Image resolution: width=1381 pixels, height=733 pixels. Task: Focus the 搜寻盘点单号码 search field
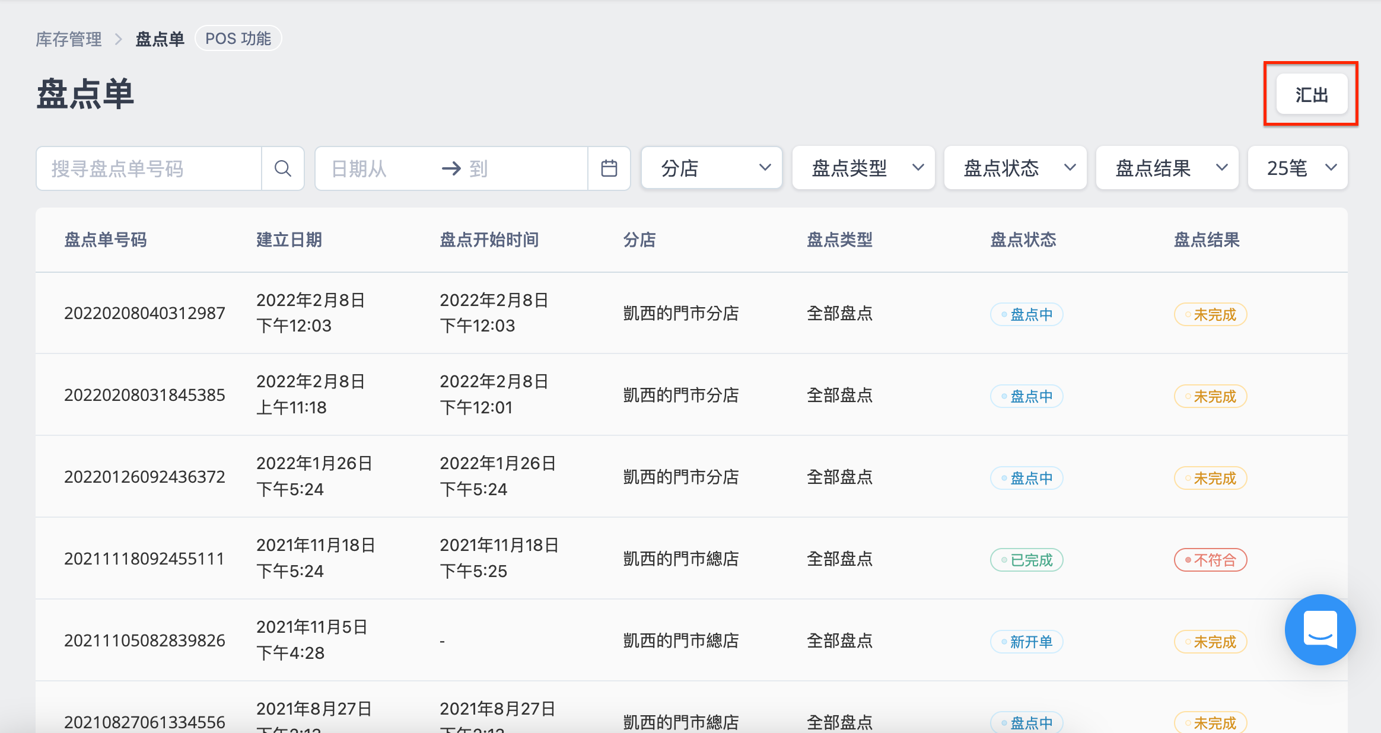[149, 169]
